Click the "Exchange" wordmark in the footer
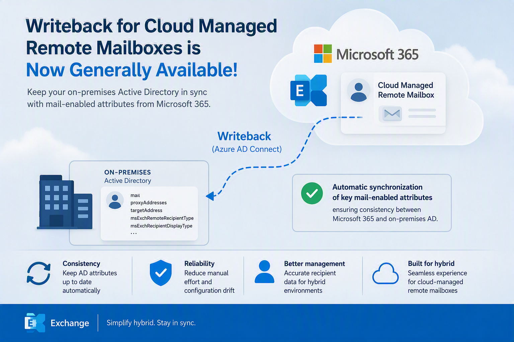 point(70,323)
